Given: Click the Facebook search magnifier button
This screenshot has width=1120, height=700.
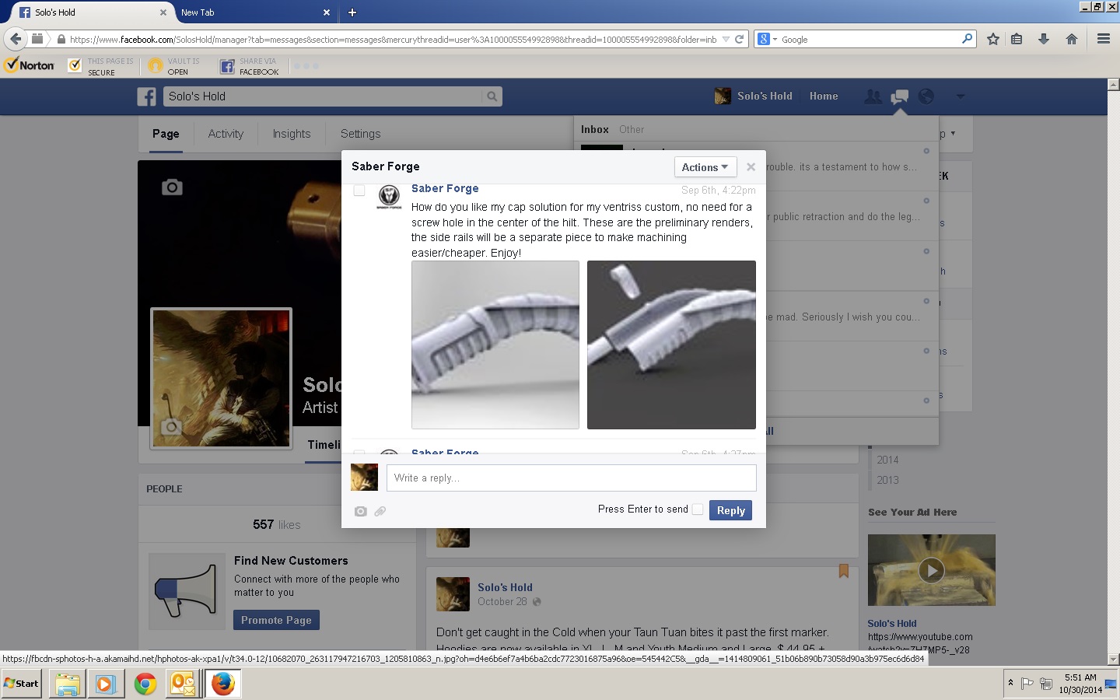Looking at the screenshot, I should [x=492, y=96].
